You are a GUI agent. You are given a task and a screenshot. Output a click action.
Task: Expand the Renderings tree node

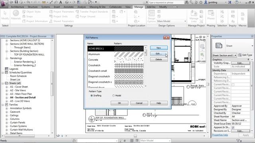[x=7, y=58]
